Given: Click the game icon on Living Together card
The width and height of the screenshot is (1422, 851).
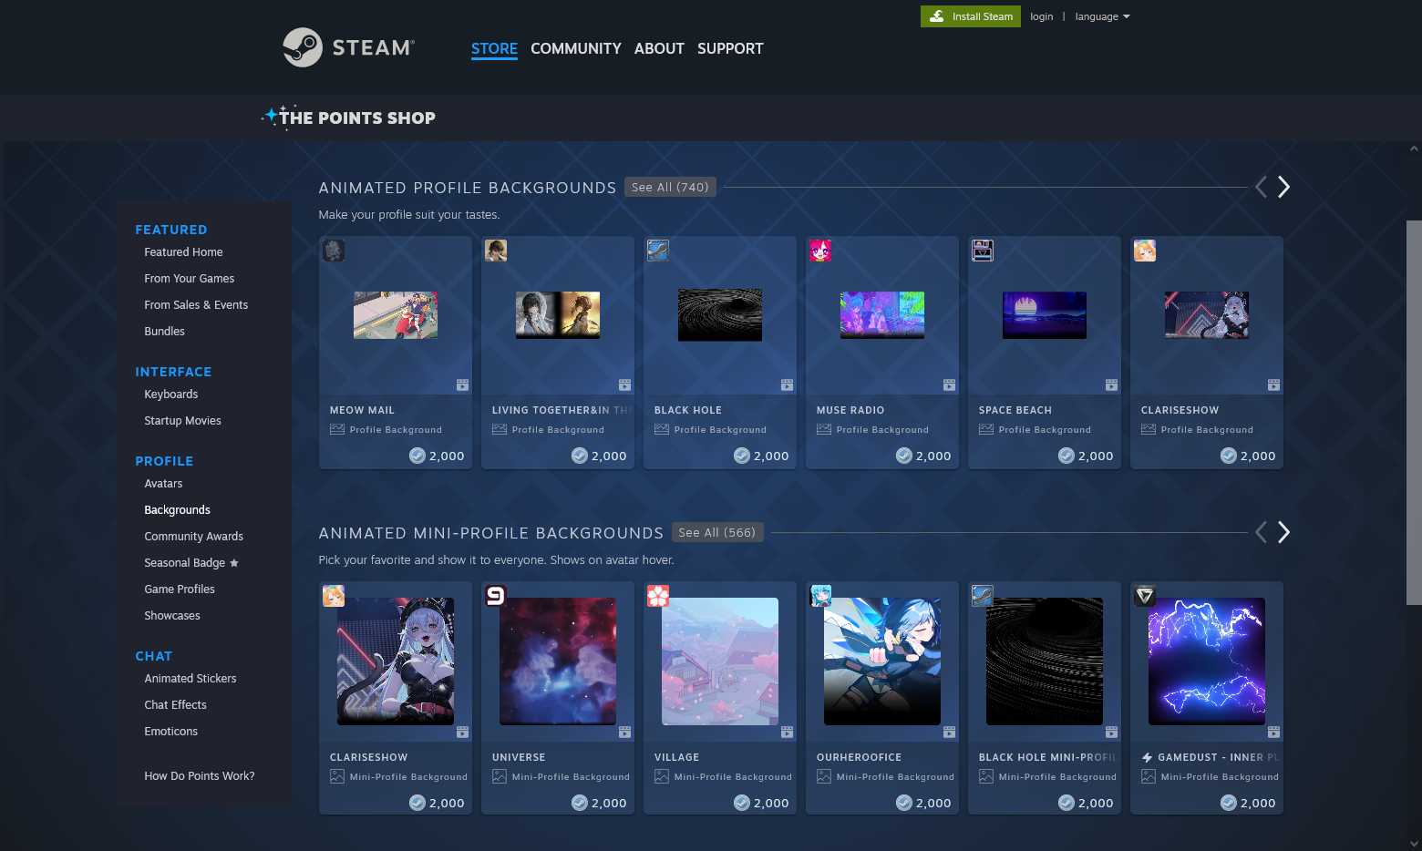Looking at the screenshot, I should click(x=496, y=251).
